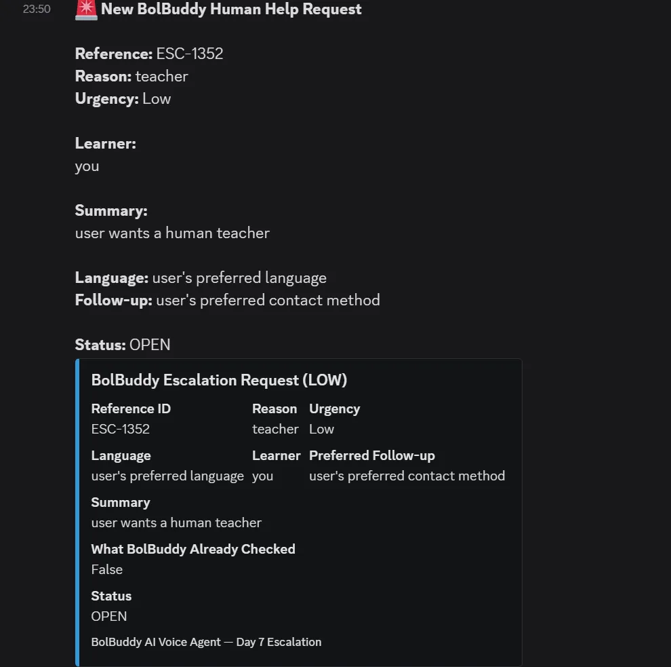This screenshot has width=671, height=667.
Task: Click the embed summary text user wants a human teacher
Action: click(176, 522)
